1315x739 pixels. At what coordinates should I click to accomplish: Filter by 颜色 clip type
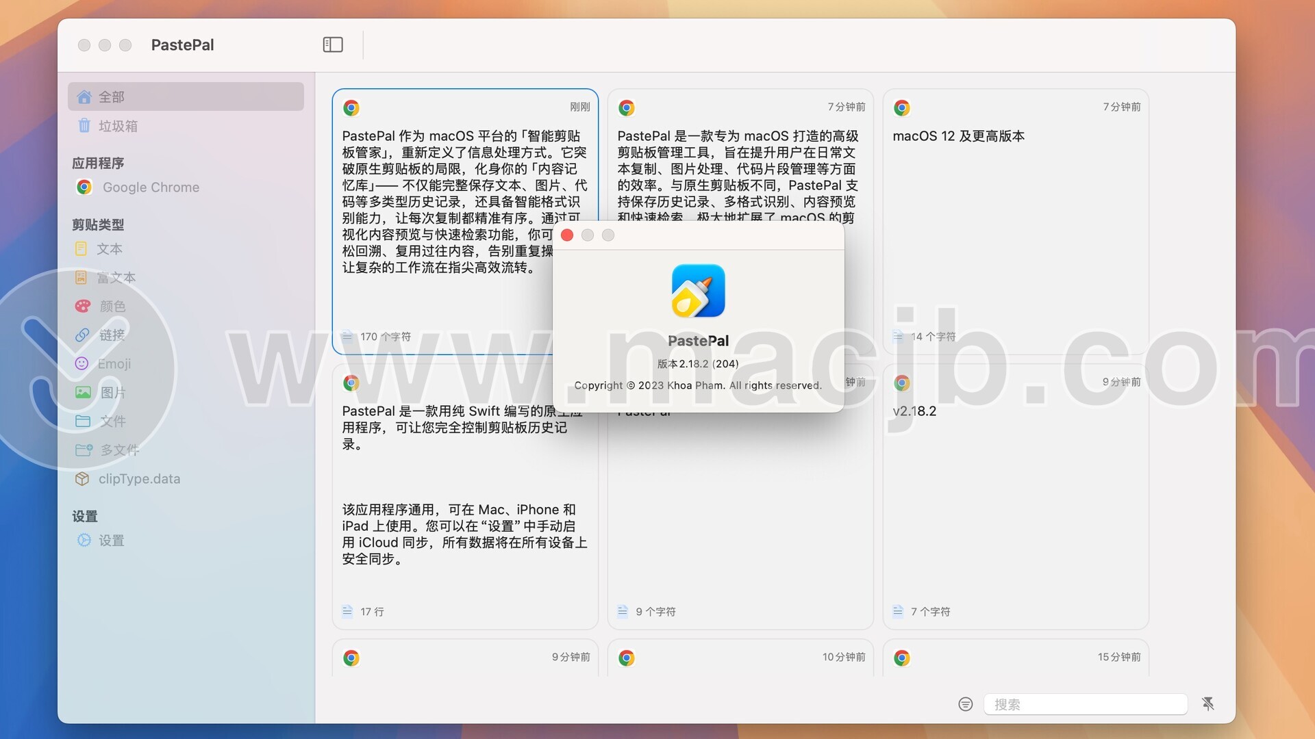tap(186, 306)
